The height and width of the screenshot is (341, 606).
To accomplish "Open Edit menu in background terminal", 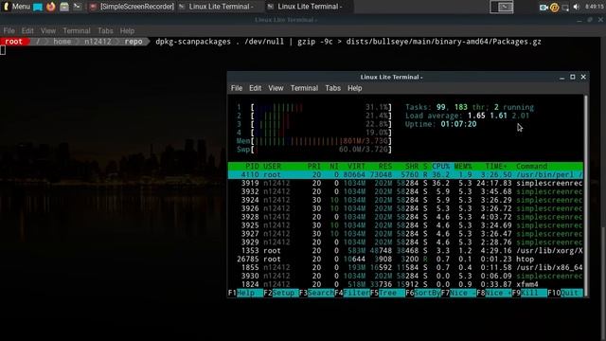I will (x=27, y=30).
